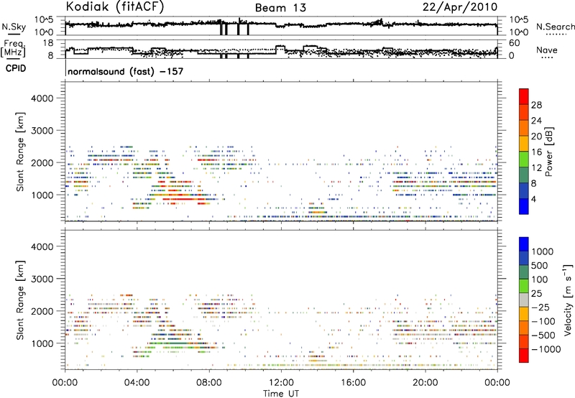The width and height of the screenshot is (575, 398).
Task: Click the '4000' tick on Power panel axis
Action: point(42,98)
